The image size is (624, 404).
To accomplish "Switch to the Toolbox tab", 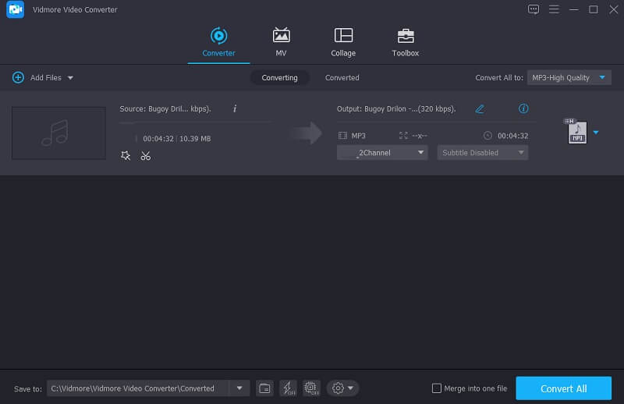I will (405, 42).
